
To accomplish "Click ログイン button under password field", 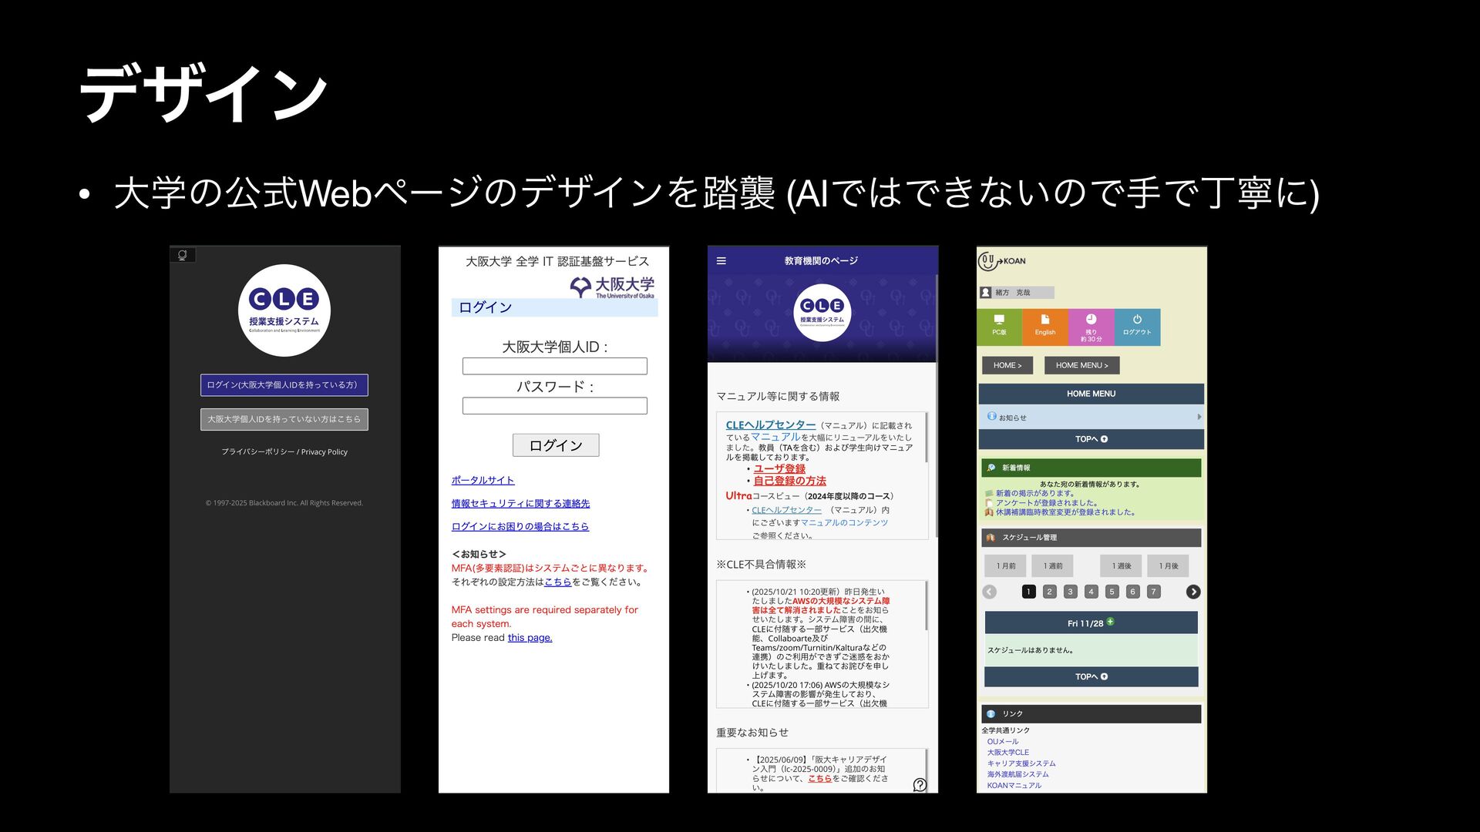I will (x=555, y=445).
